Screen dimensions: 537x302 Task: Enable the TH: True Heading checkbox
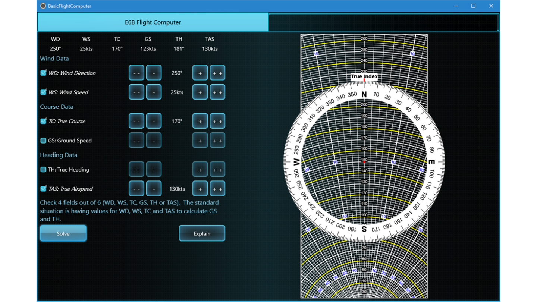point(43,169)
